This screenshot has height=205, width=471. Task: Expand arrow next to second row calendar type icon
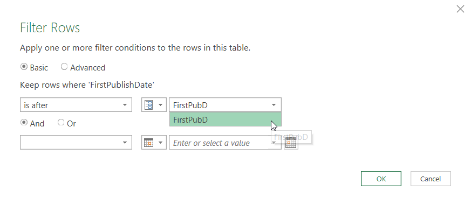[x=160, y=143]
